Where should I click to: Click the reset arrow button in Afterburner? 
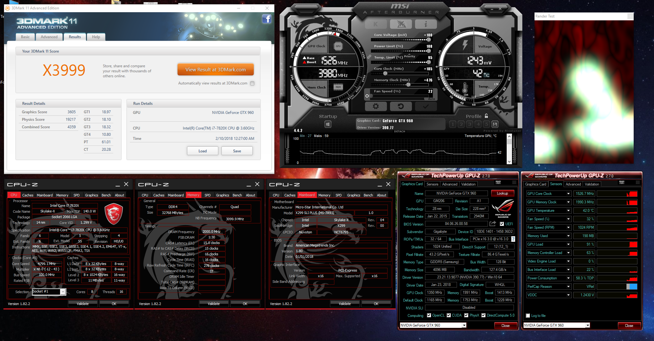click(x=401, y=106)
